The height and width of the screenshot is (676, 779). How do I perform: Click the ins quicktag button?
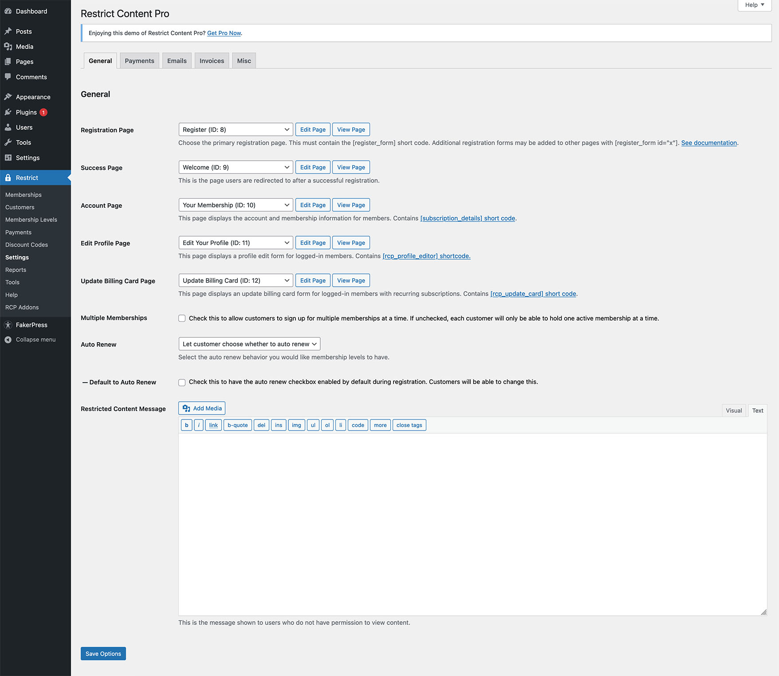click(279, 425)
